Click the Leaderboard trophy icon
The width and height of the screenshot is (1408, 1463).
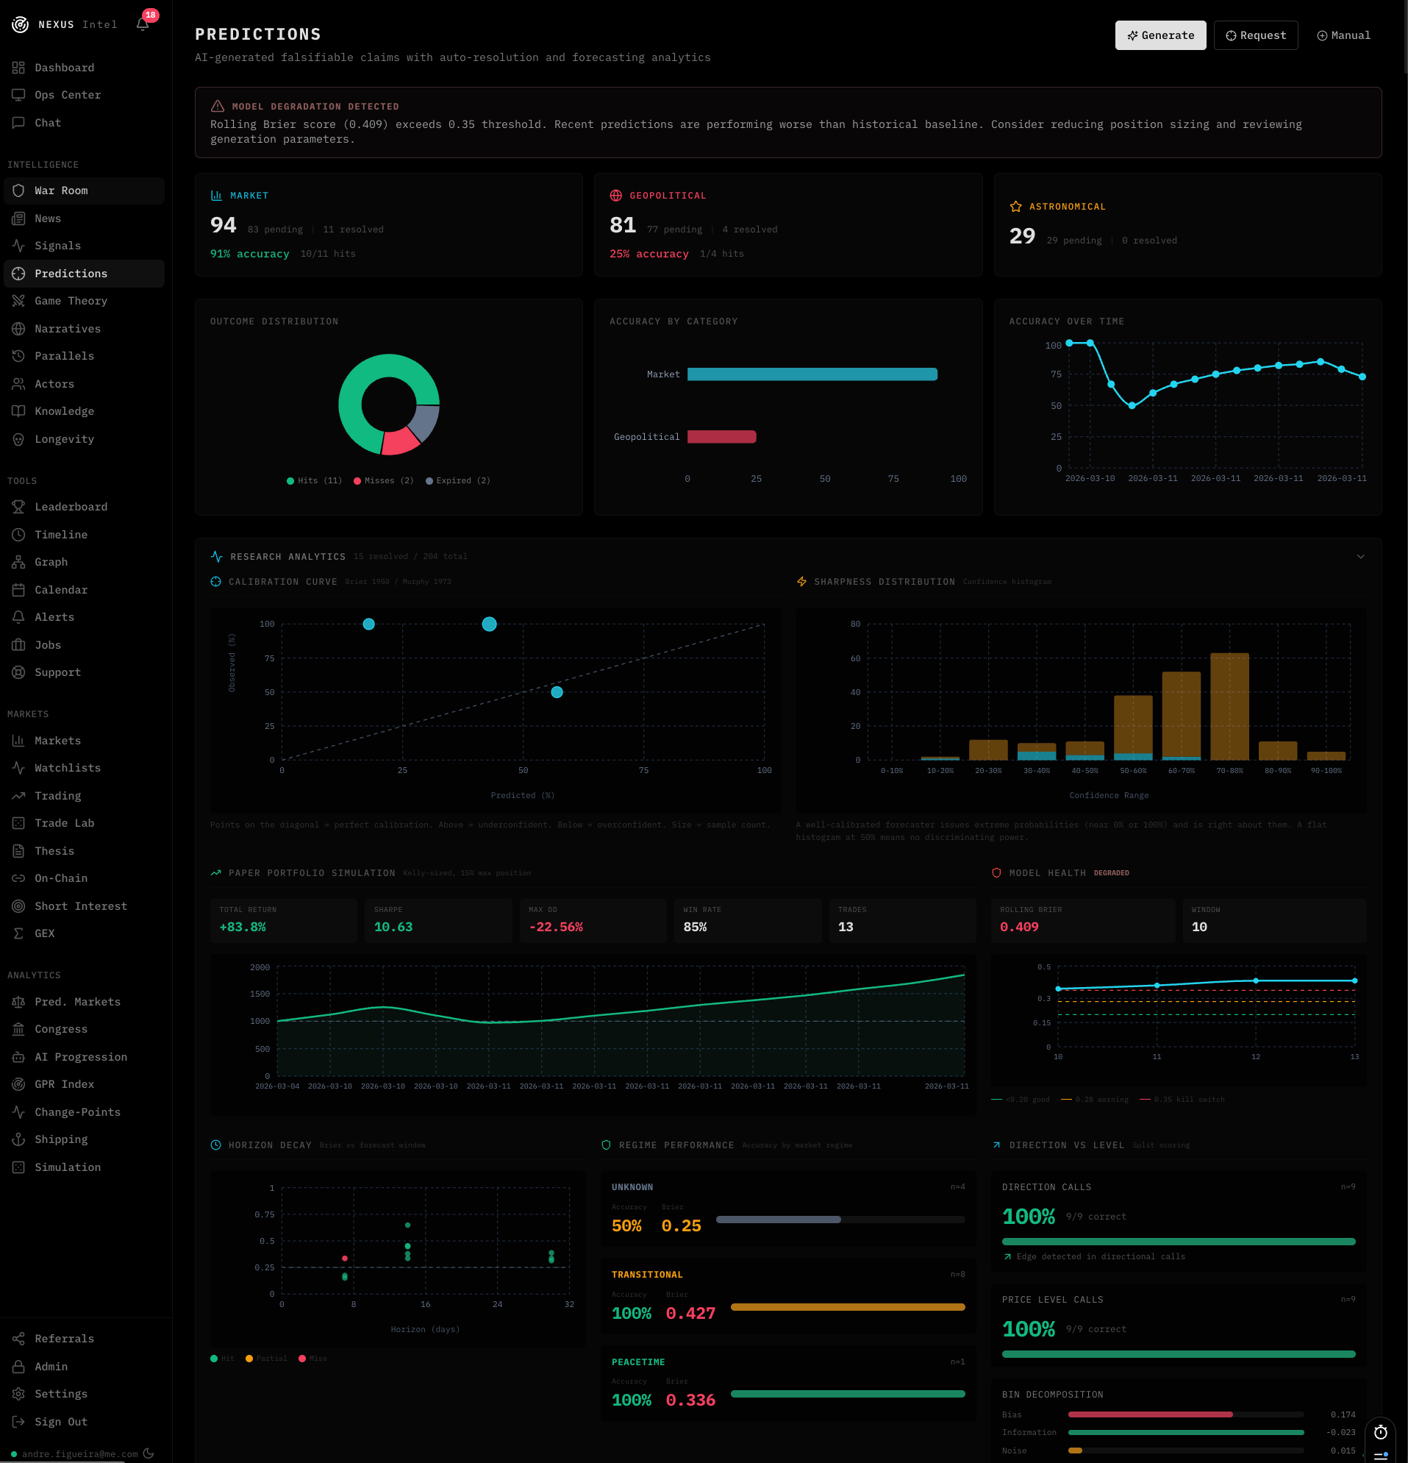[x=18, y=507]
